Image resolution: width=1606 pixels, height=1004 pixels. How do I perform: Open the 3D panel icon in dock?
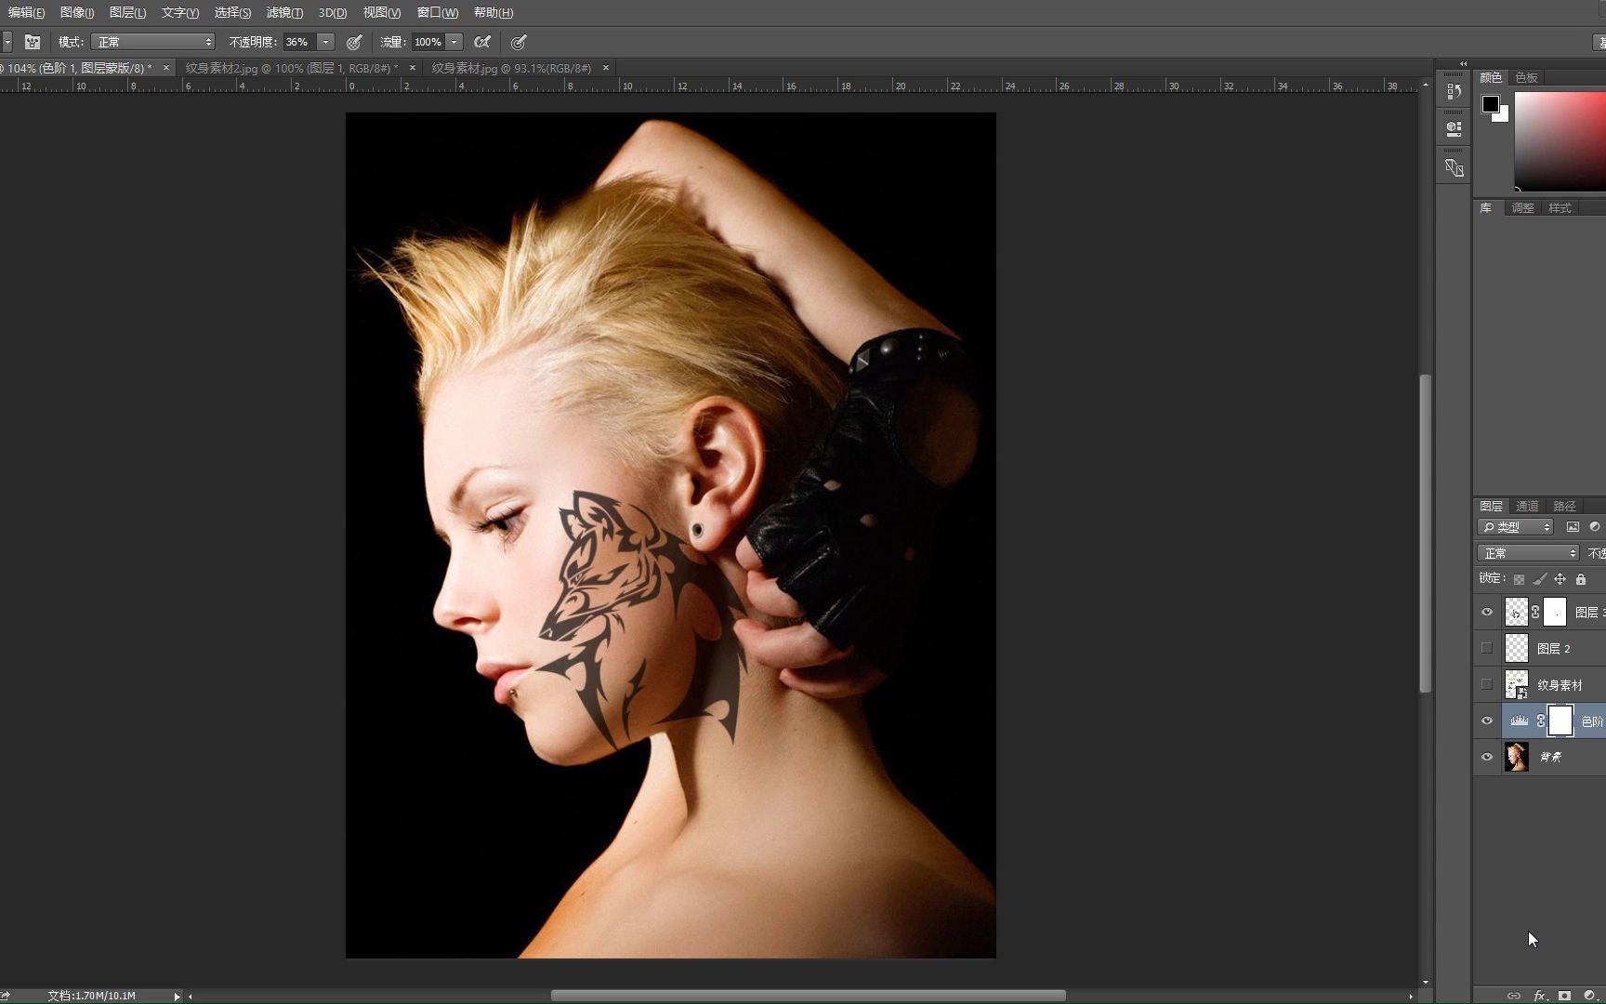point(1454,167)
